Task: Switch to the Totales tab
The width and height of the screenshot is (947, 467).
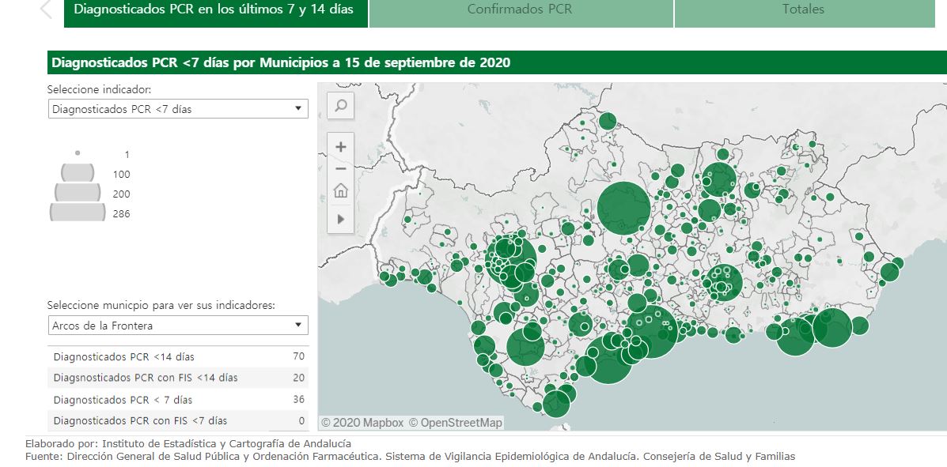Action: pos(803,10)
